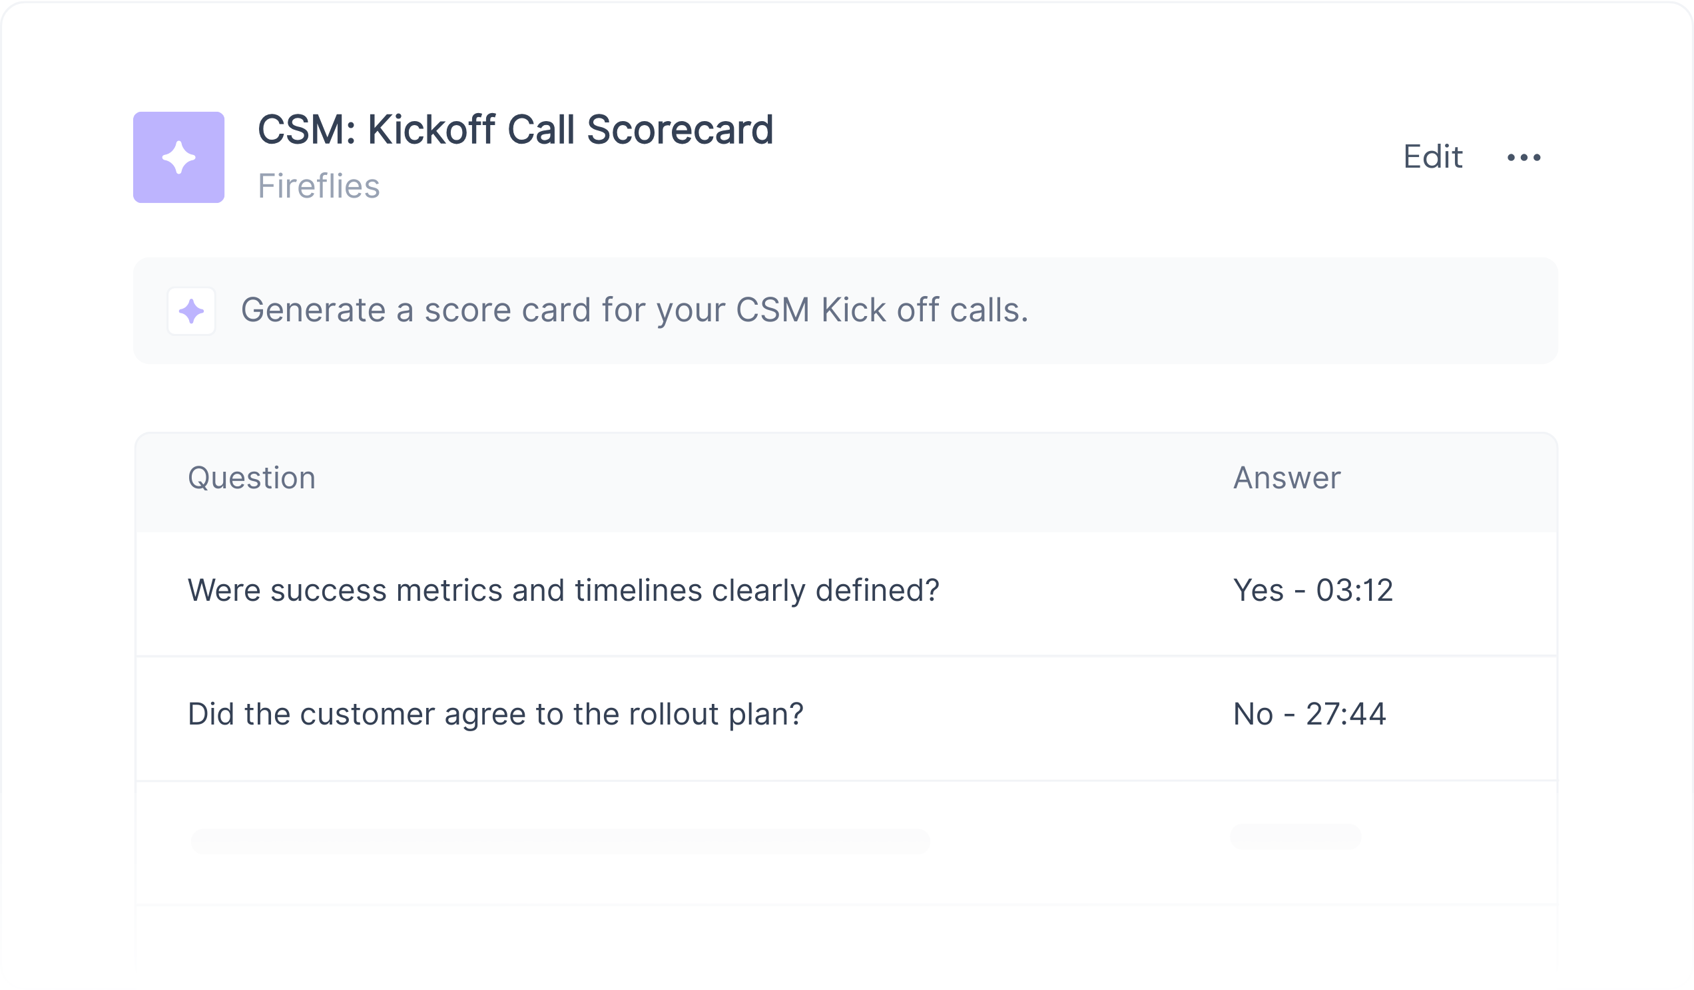Click the Fireflies subtitle link

click(x=319, y=186)
